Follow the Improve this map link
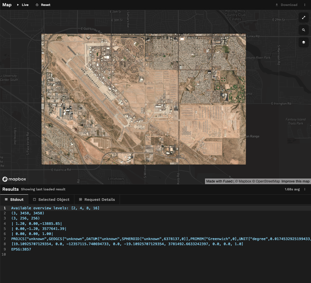This screenshot has width=311, height=283. click(x=295, y=181)
